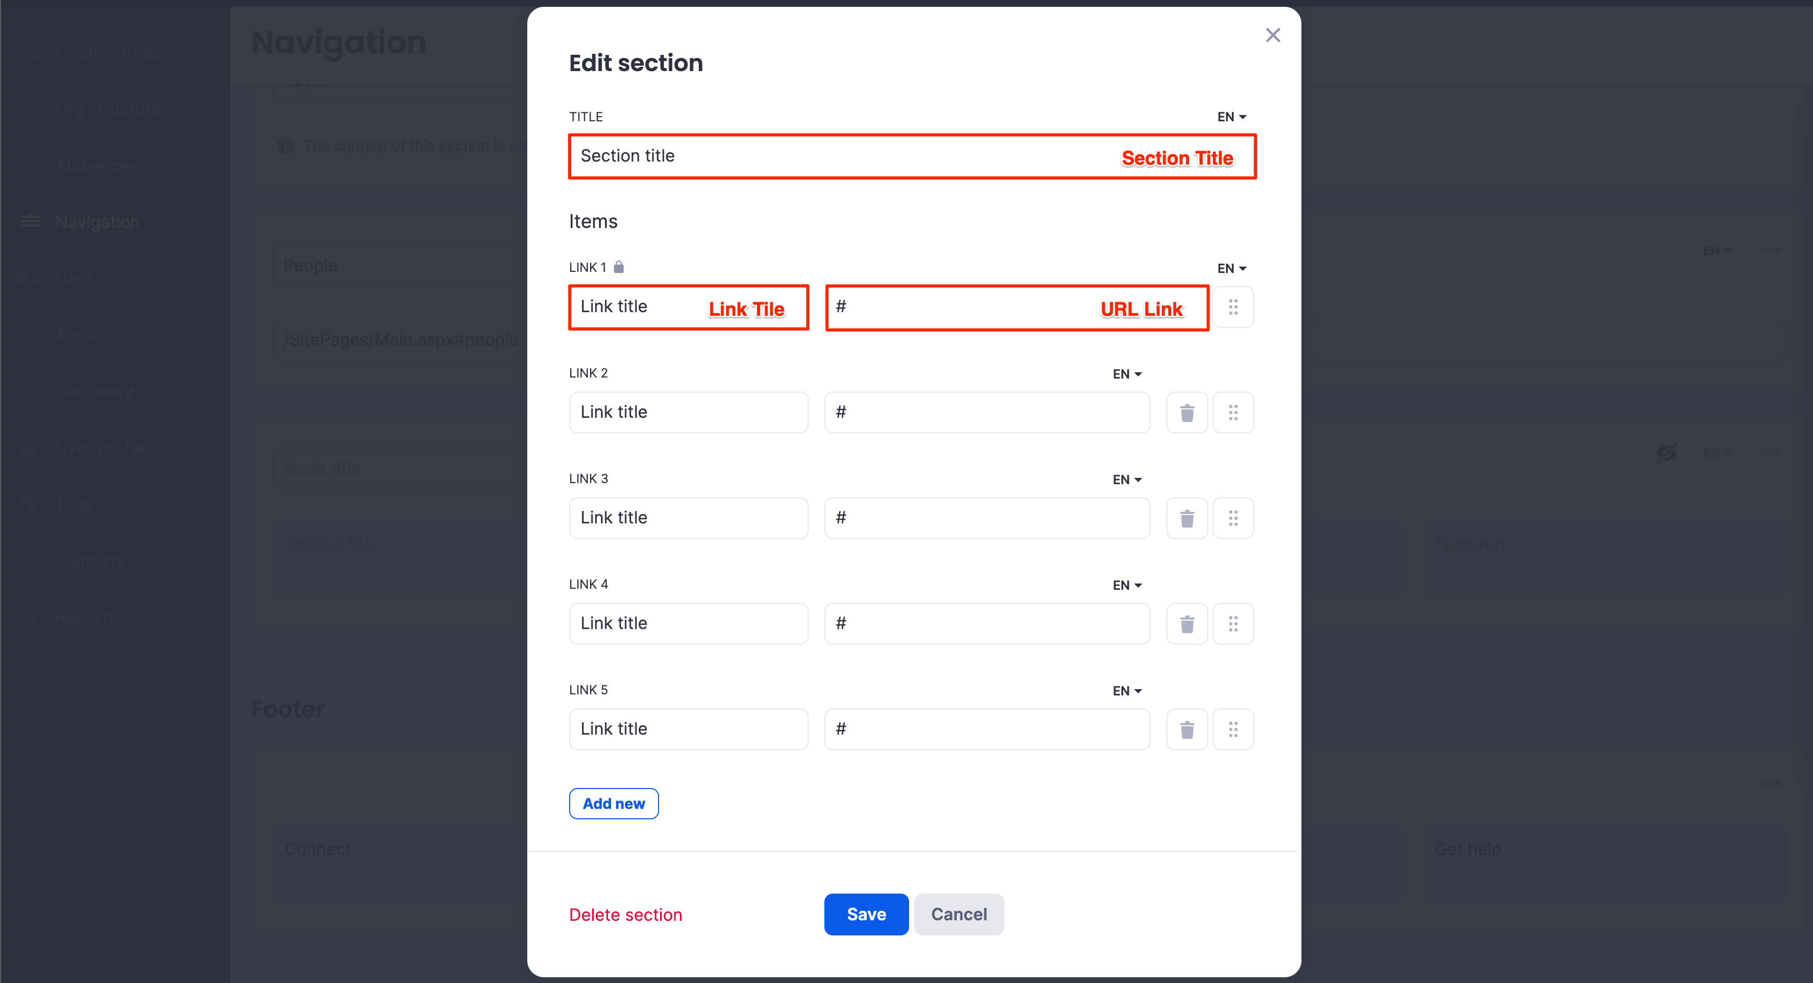1813x983 pixels.
Task: Expand the Link 1 language dropdown
Action: pyautogui.click(x=1232, y=269)
